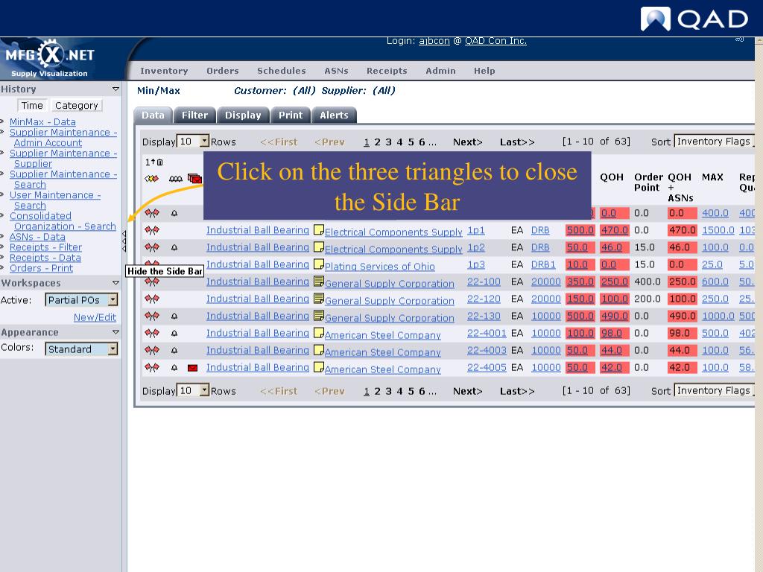This screenshot has height=572, width=763.
Task: Click the ajbcon login link
Action: (434, 41)
